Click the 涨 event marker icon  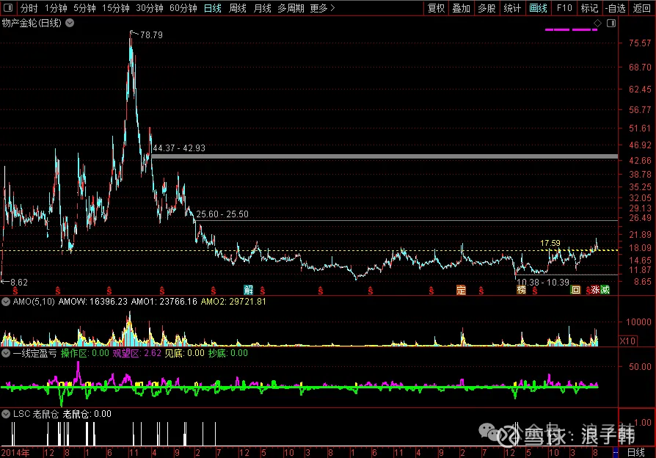[x=595, y=290]
